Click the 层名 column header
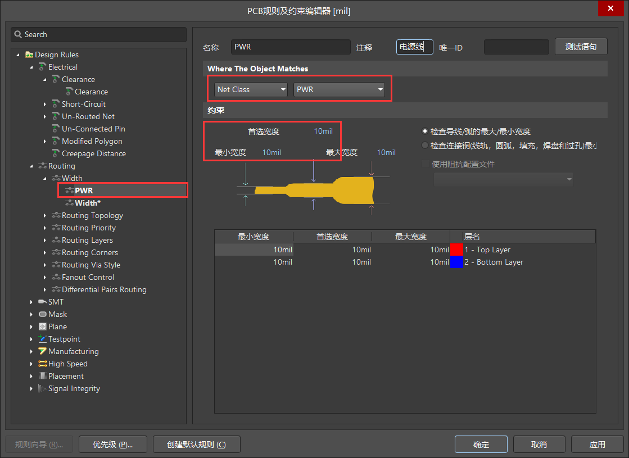 pyautogui.click(x=523, y=237)
